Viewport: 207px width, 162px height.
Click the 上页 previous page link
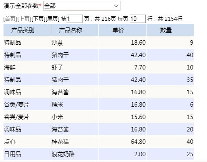click(x=24, y=19)
